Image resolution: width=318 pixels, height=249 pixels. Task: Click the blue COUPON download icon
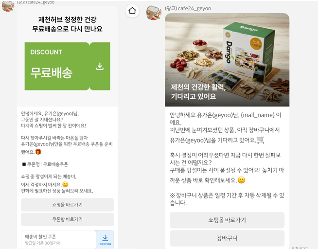[x=105, y=240]
